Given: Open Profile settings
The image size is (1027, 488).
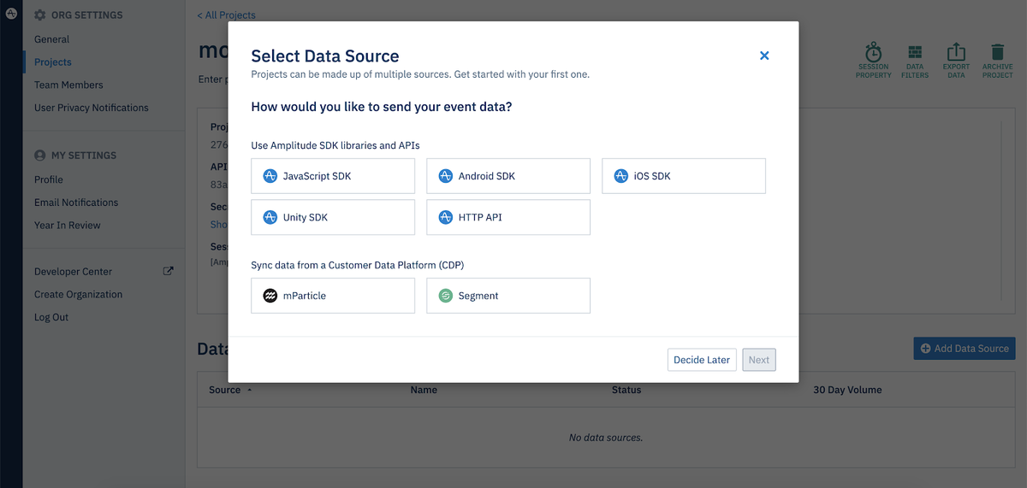Looking at the screenshot, I should coord(49,179).
